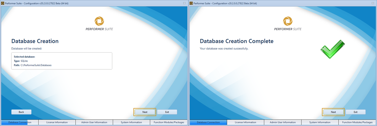The width and height of the screenshot is (377, 126).
Task: Click the title bar app icon of the Creation Complete window
Action: pyautogui.click(x=191, y=3)
